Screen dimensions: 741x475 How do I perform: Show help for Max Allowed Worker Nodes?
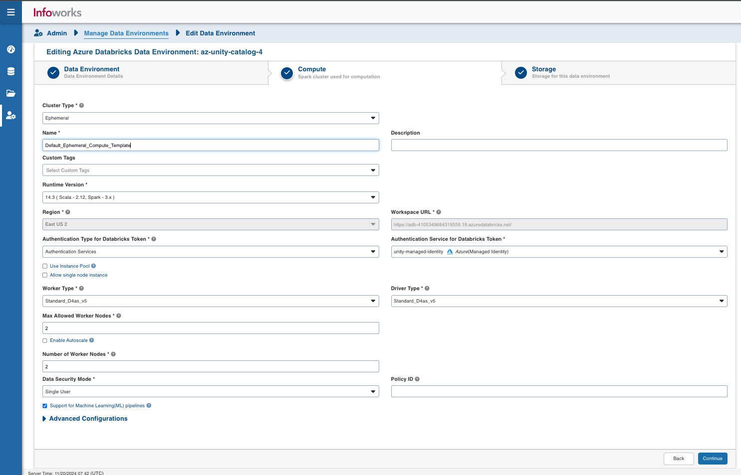click(x=118, y=316)
